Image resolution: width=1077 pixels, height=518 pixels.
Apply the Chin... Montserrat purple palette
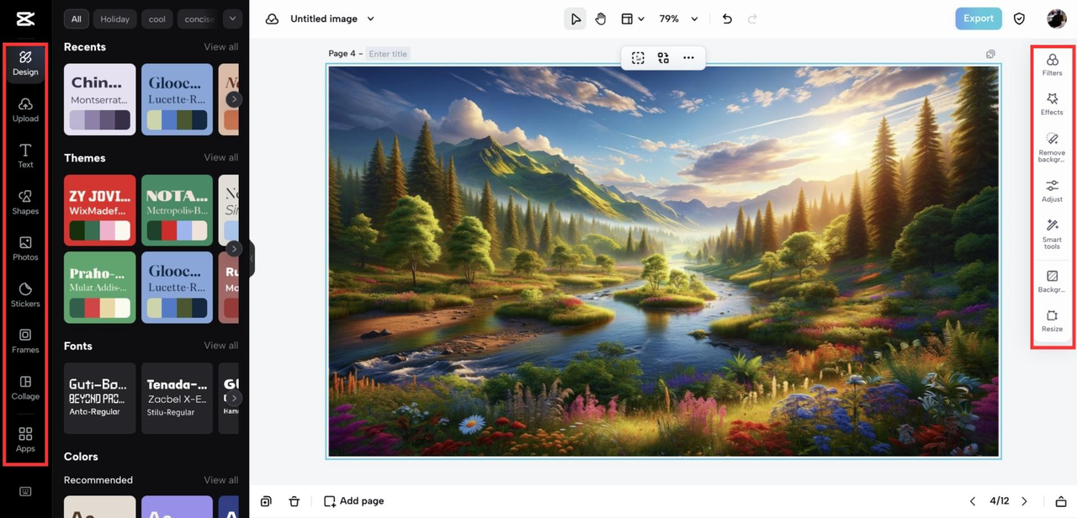(99, 99)
